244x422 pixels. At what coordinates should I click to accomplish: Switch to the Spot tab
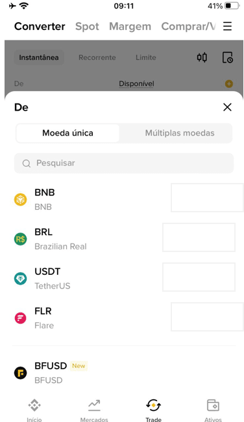(87, 26)
